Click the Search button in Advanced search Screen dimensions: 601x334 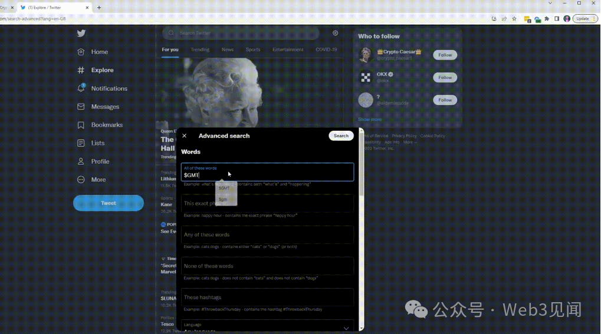click(341, 135)
